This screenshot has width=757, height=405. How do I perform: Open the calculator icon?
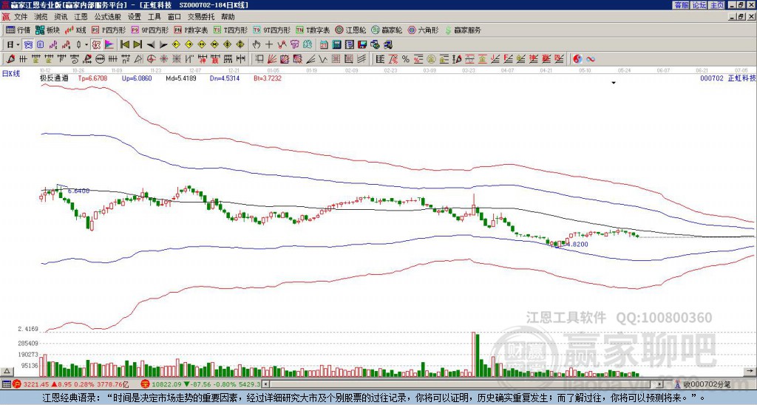pyautogui.click(x=336, y=44)
